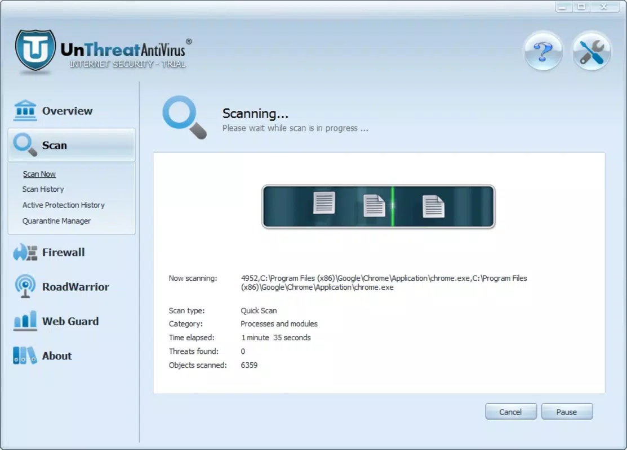The image size is (627, 450).
Task: Click the '6359' objects scanned value
Action: click(249, 366)
